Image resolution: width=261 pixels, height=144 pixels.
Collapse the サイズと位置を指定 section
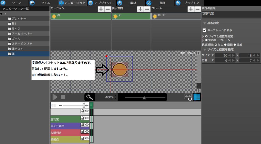tap(205, 50)
